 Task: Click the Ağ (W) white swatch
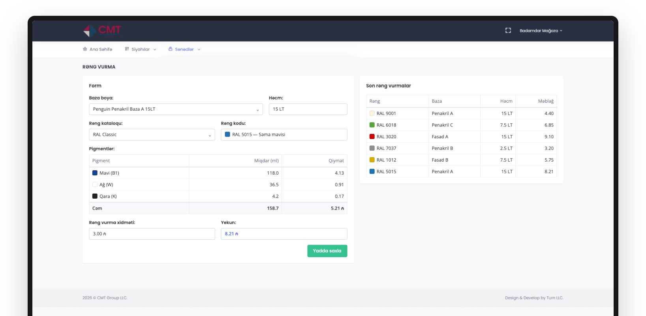point(95,184)
